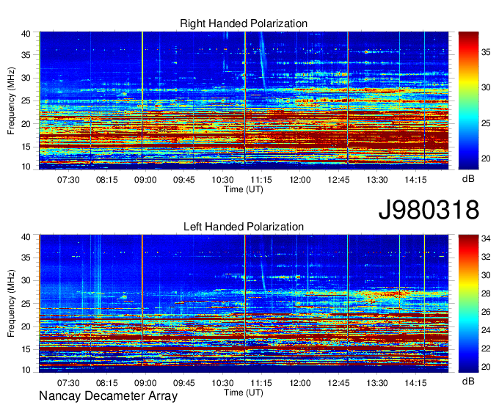Click the "Left Handed Polarization" plot title

pos(244,227)
